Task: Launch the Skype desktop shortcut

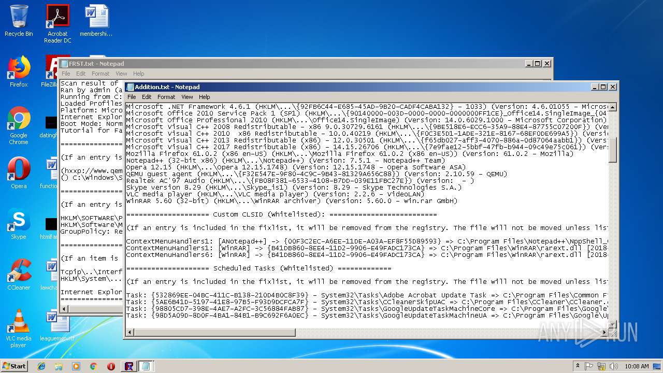Action: (19, 224)
